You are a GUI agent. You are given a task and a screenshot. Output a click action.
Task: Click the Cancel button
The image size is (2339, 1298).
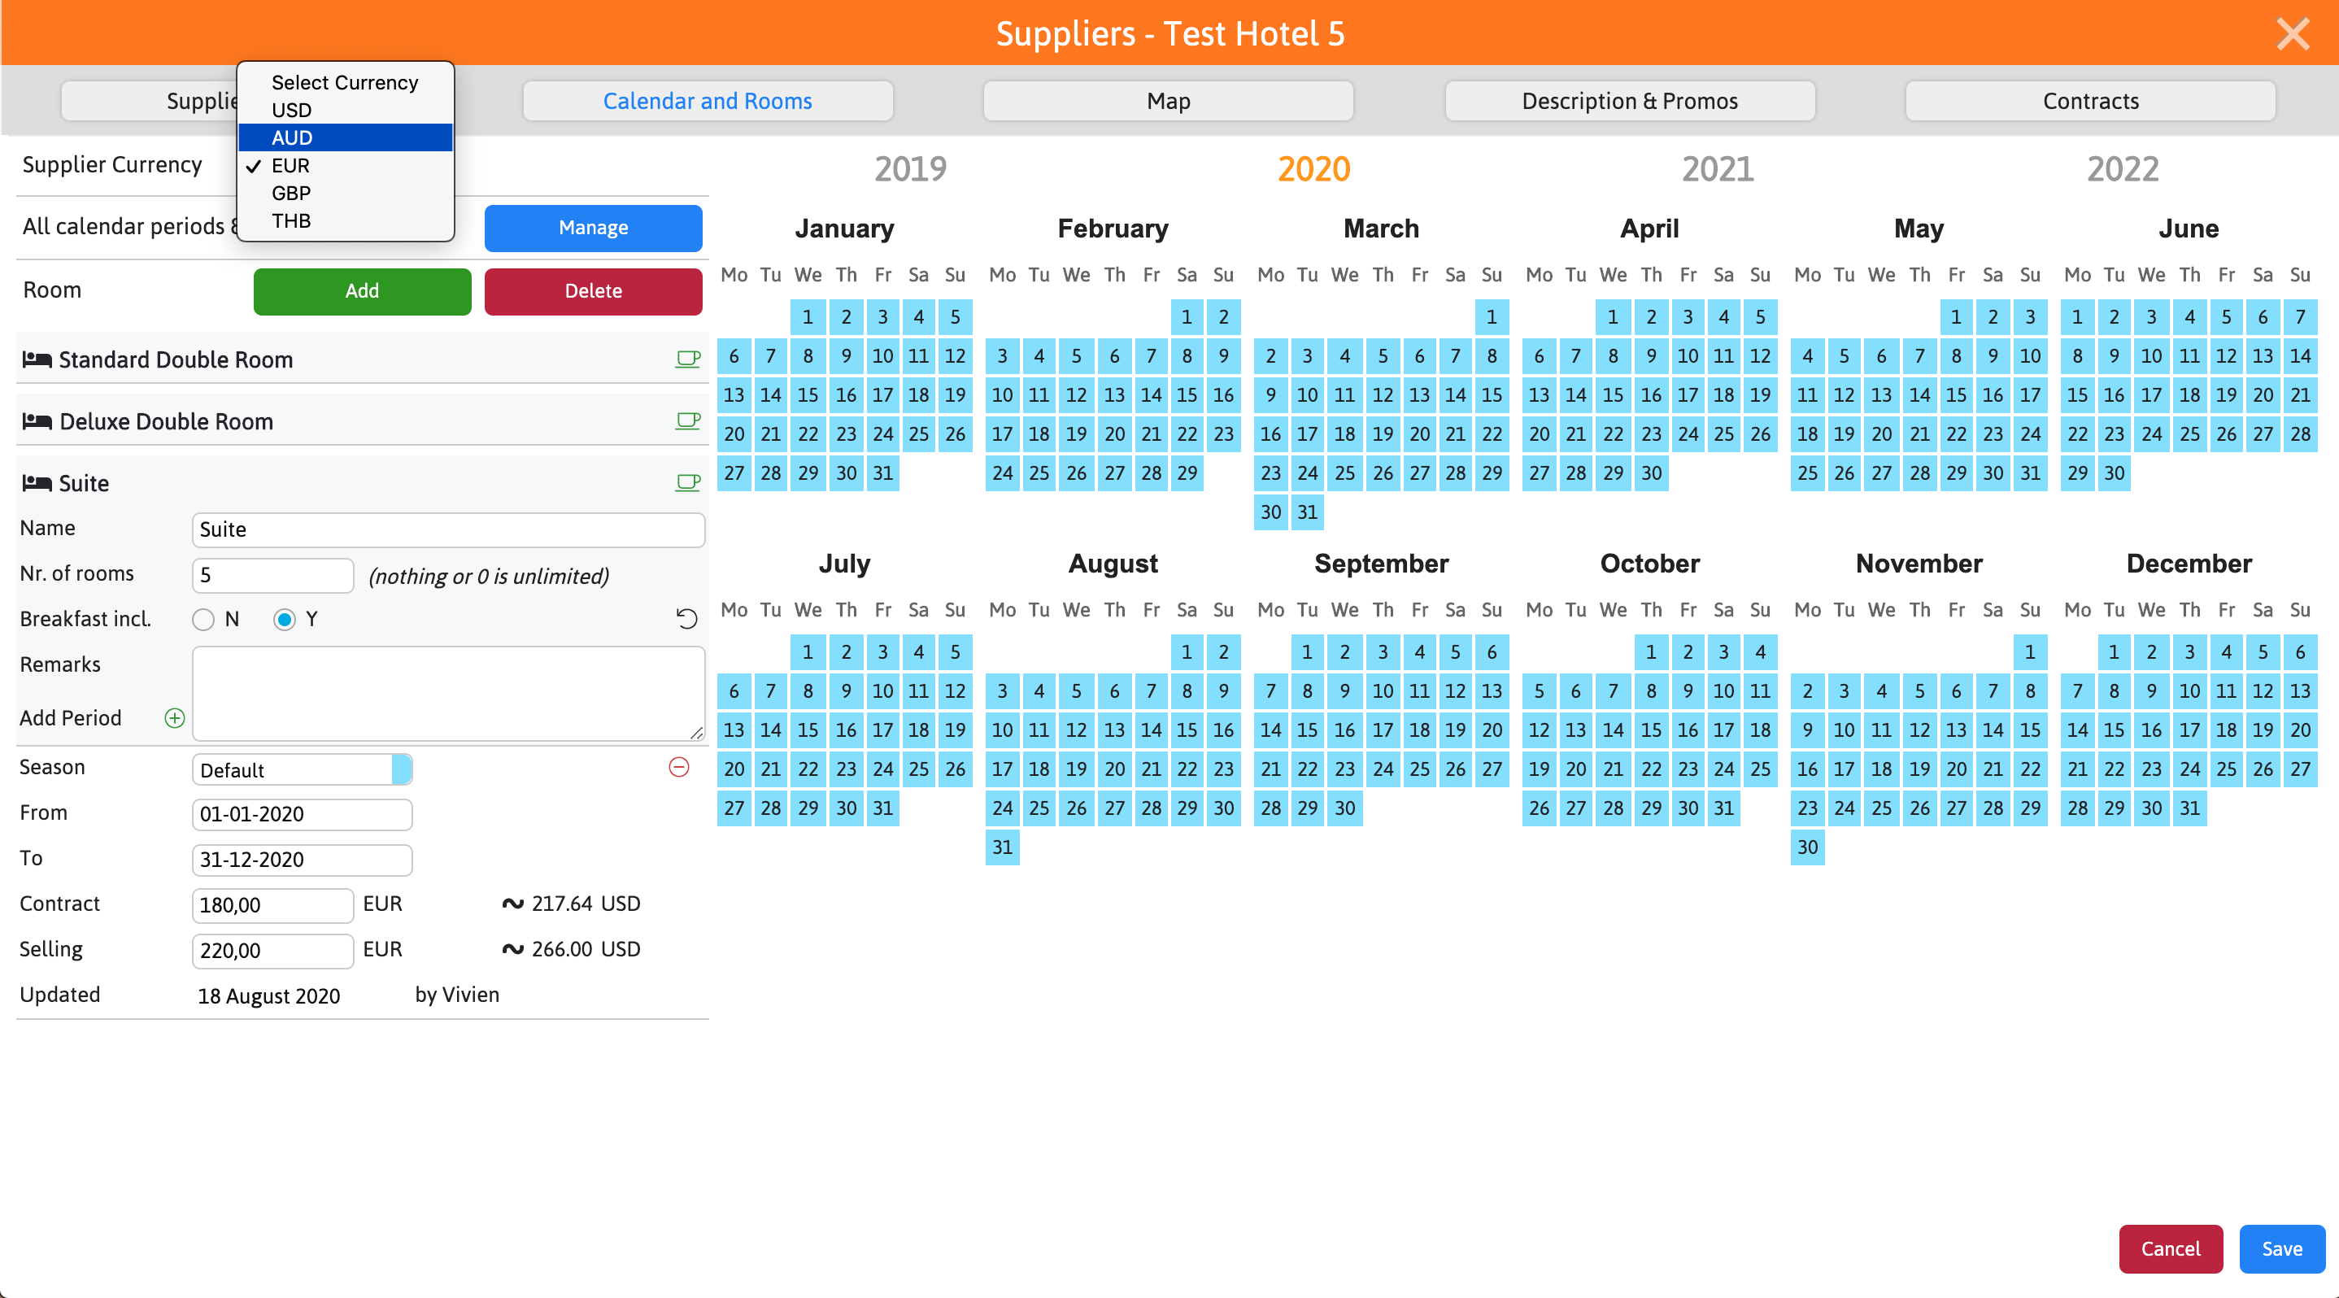pos(2170,1249)
